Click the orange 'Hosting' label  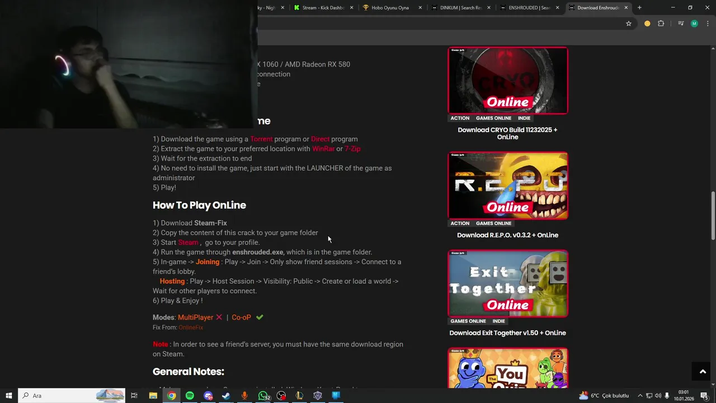(172, 281)
